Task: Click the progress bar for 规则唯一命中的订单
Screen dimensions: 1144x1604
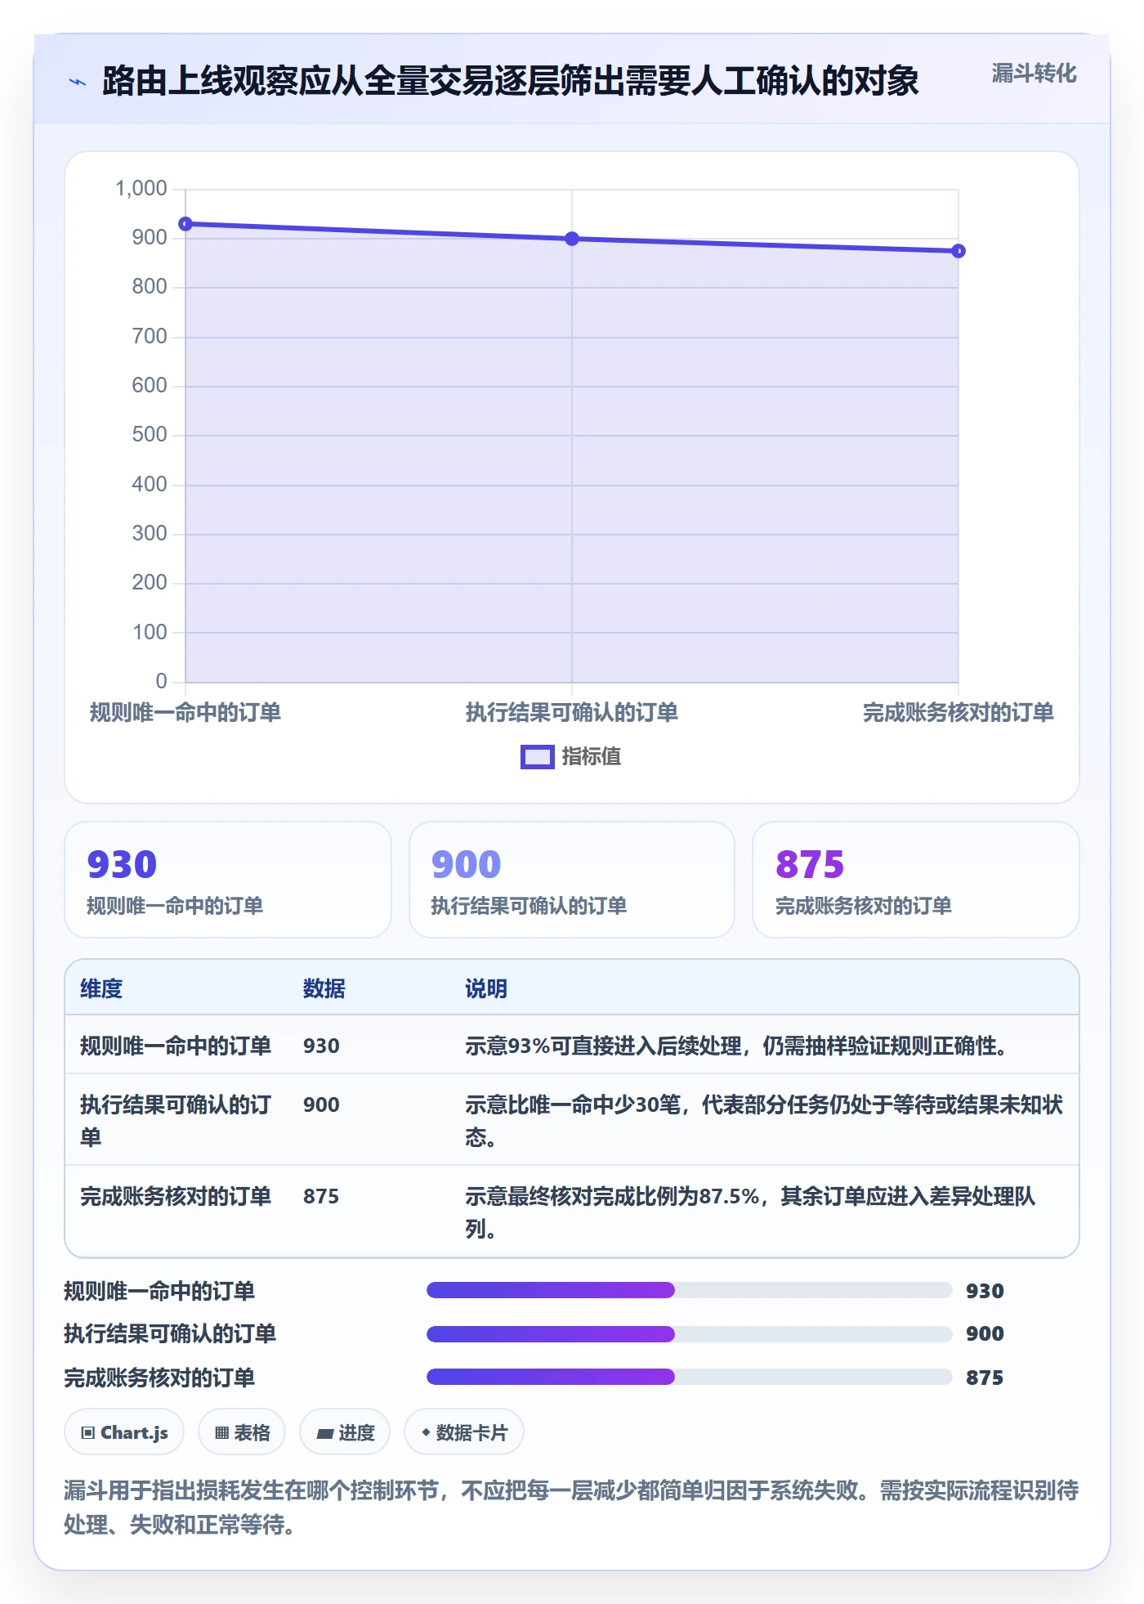Action: (689, 1291)
